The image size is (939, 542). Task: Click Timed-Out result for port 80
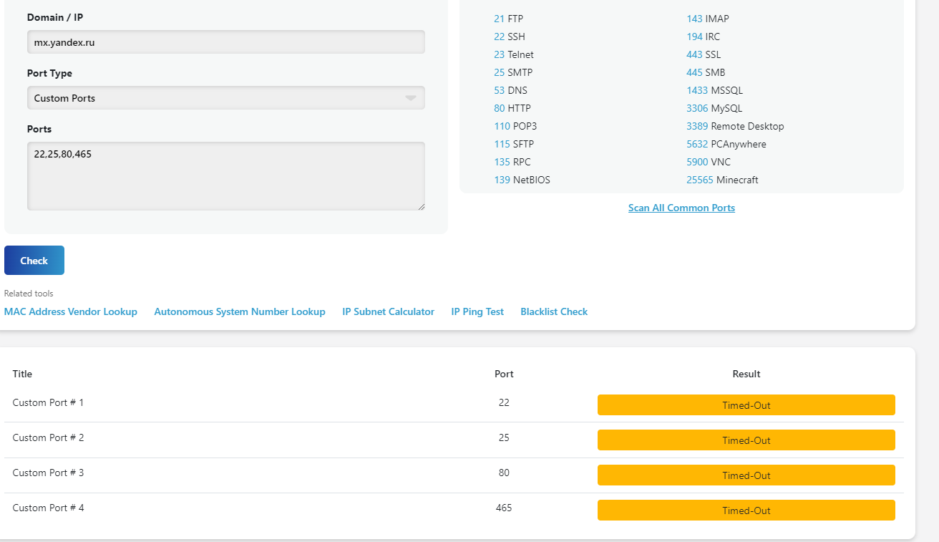(x=746, y=475)
